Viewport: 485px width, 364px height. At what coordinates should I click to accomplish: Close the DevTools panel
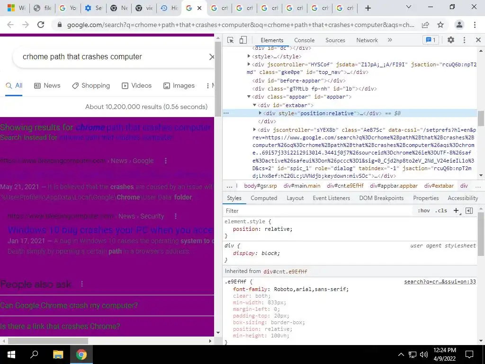pyautogui.click(x=478, y=40)
